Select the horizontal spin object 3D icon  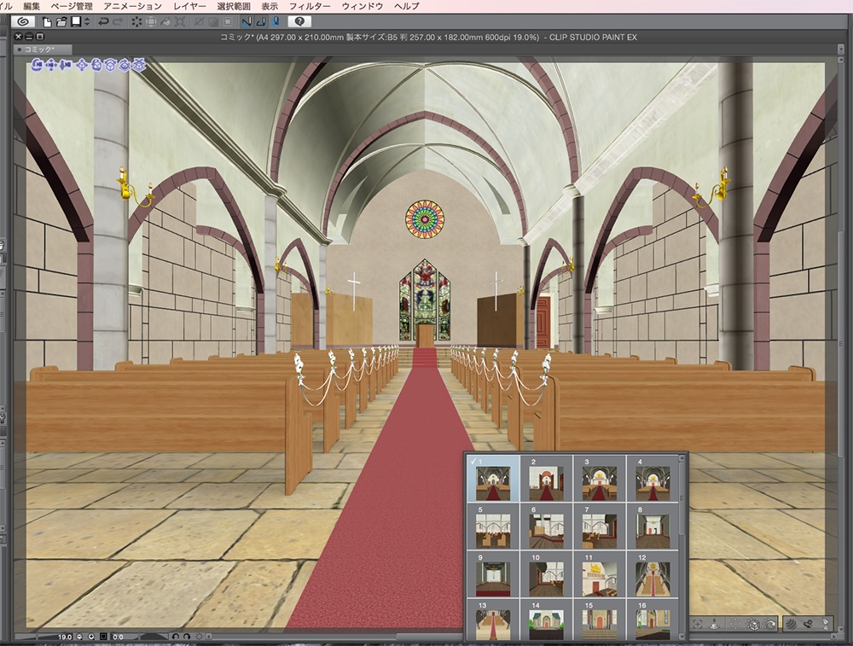125,65
